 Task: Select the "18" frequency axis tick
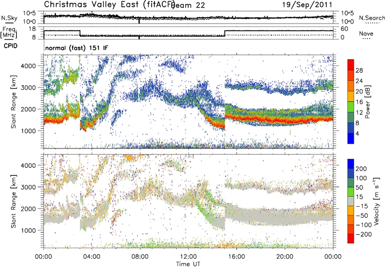pyautogui.click(x=32, y=29)
